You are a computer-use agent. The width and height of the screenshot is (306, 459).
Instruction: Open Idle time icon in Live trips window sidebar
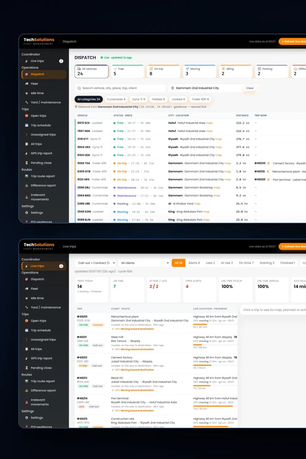[27, 298]
